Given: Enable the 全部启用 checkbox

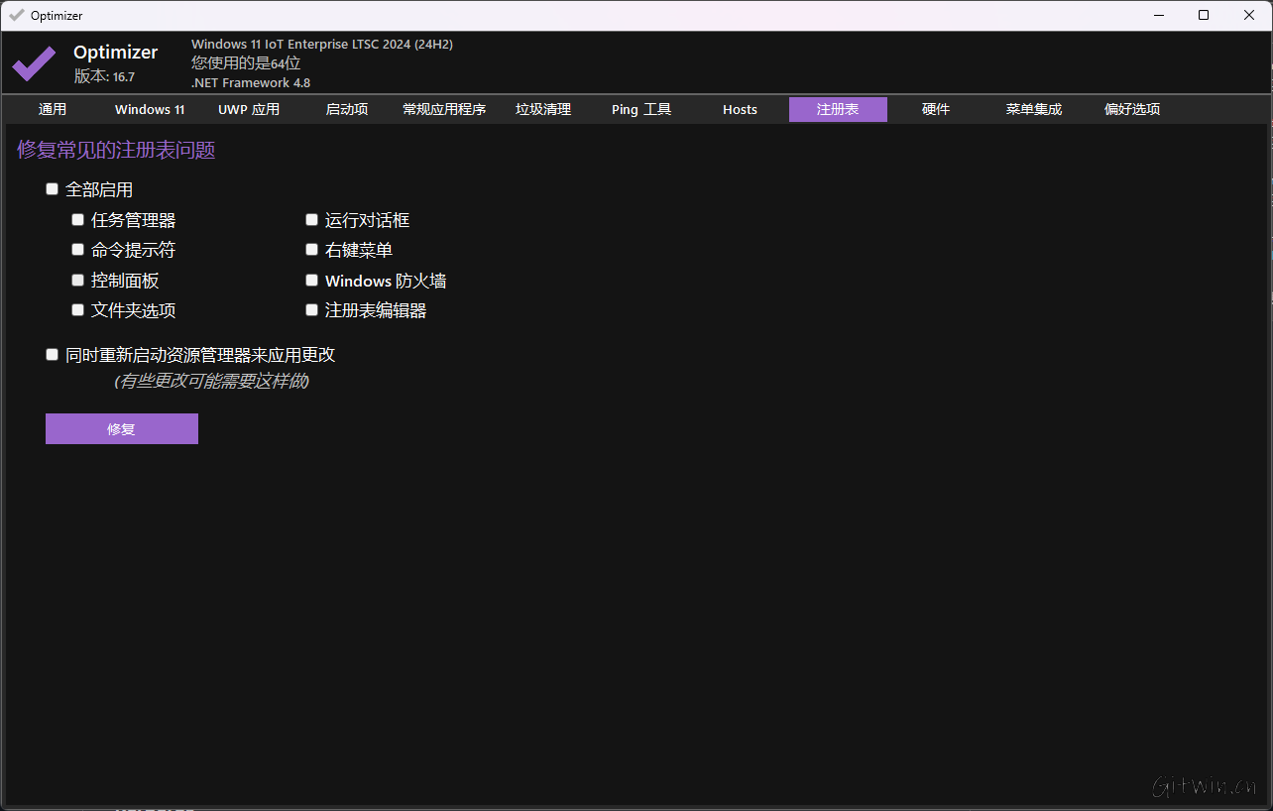Looking at the screenshot, I should point(52,188).
